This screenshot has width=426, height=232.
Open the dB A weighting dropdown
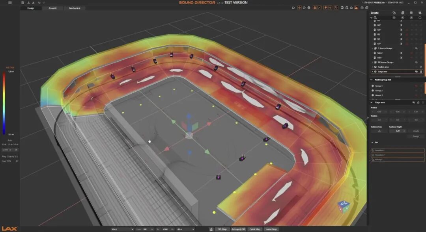pos(185,229)
